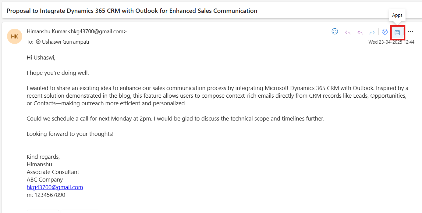Viewport: 422px width, 213px height.
Task: Click the sentence about scheduling a Monday call
Action: (175, 118)
